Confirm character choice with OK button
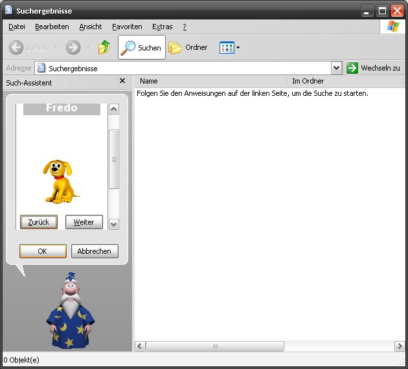Viewport: 408px width, 369px height. pos(43,251)
